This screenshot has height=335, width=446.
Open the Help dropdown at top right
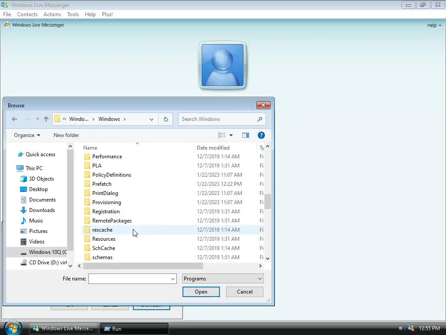(x=434, y=25)
